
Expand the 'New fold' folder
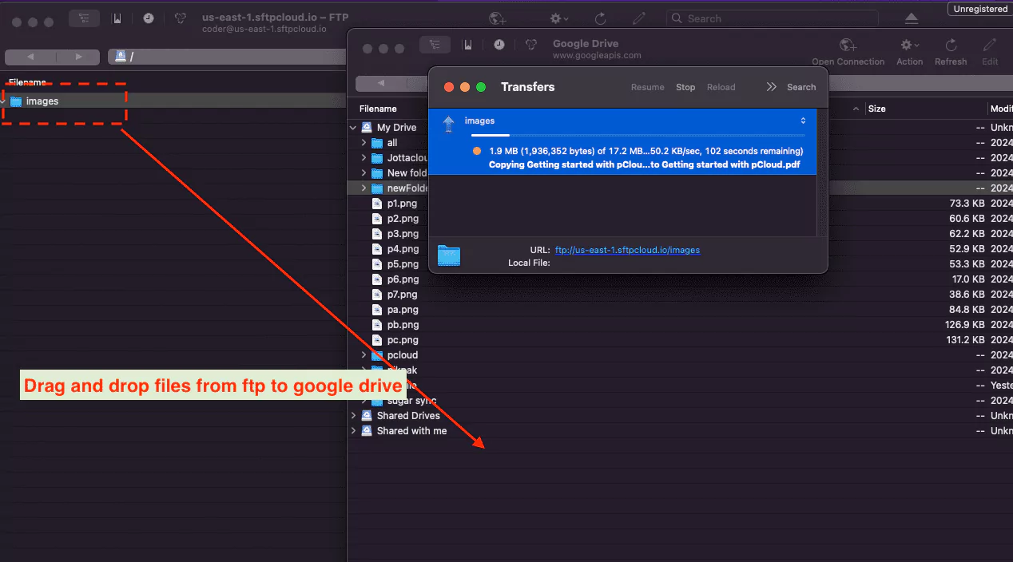[x=364, y=173]
